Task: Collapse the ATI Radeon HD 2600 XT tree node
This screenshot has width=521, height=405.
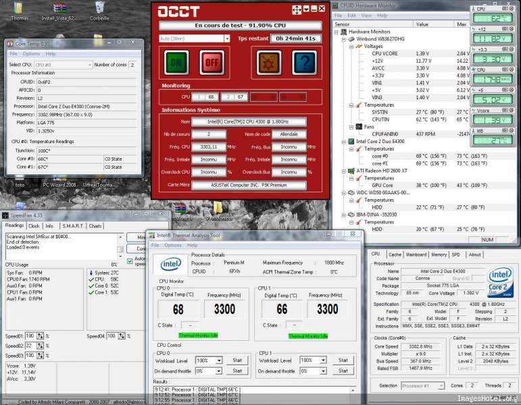Action: coord(344,171)
